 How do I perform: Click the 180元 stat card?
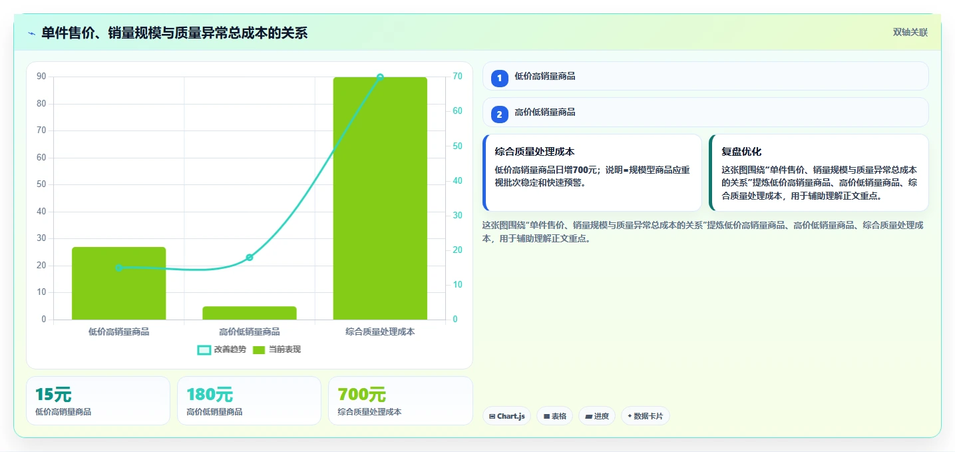click(x=249, y=401)
